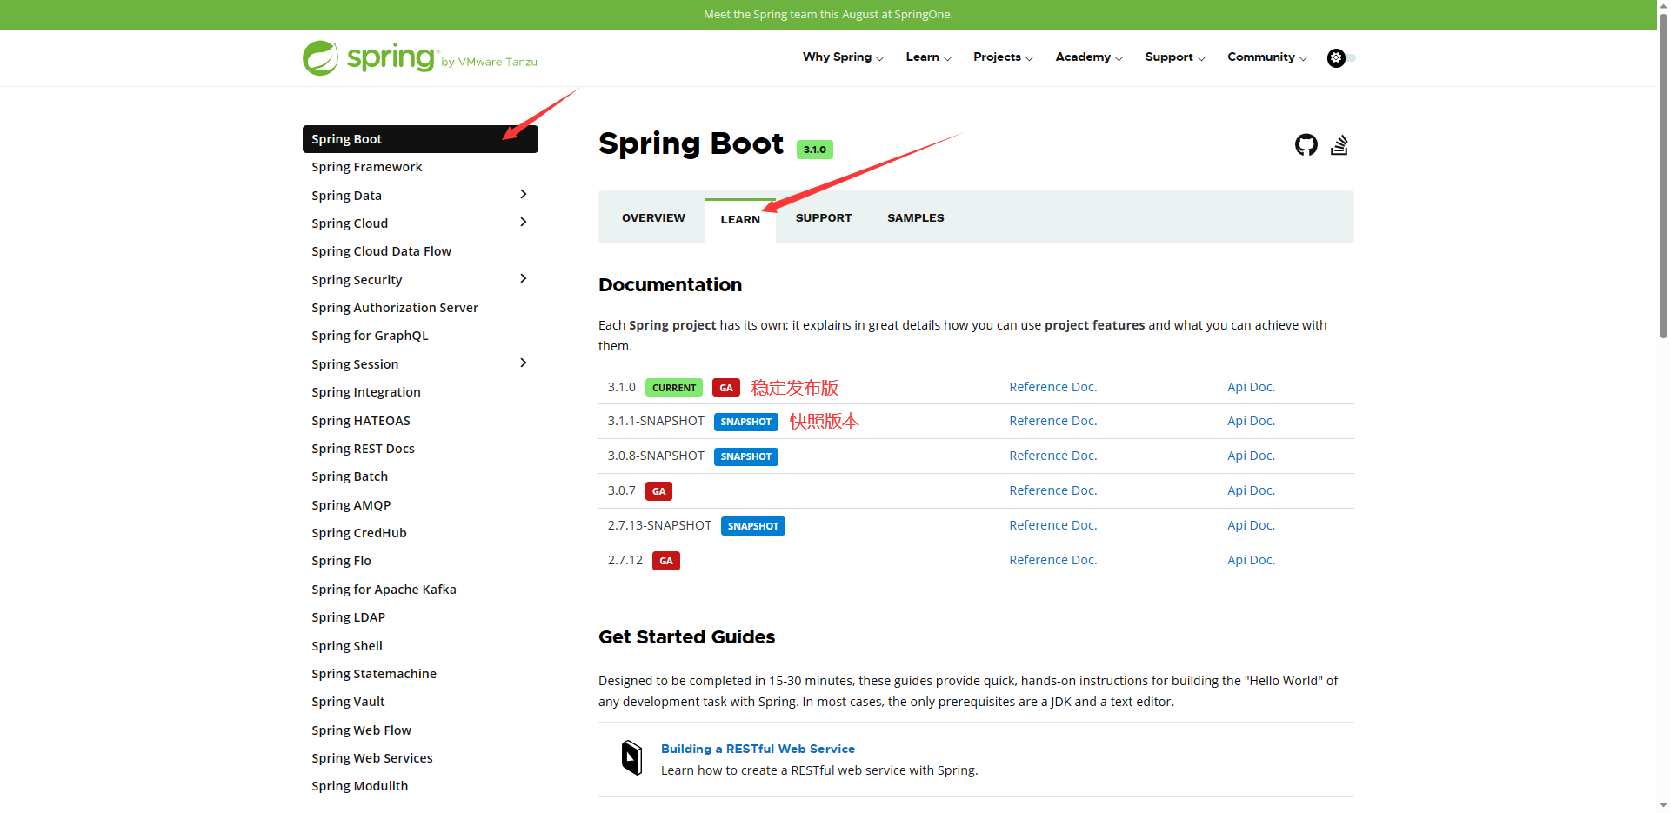Click the SNAPSHOT badge for 3.1.1-SNAPSHOT
1670x813 pixels.
click(x=745, y=422)
